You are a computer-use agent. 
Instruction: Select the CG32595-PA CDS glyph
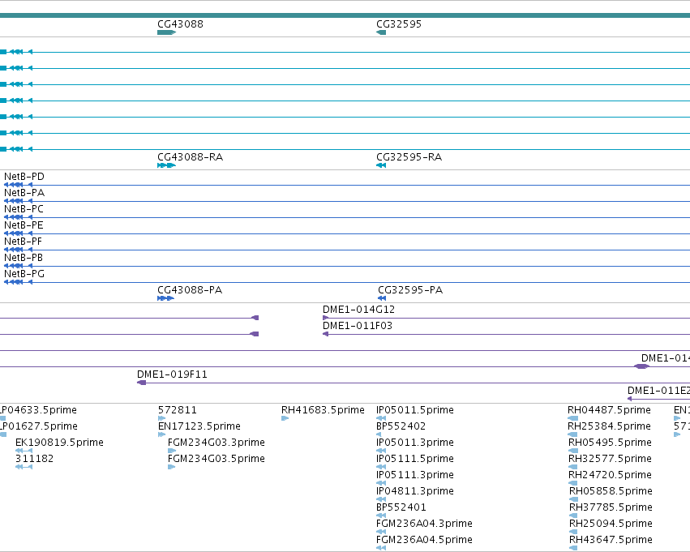382,298
